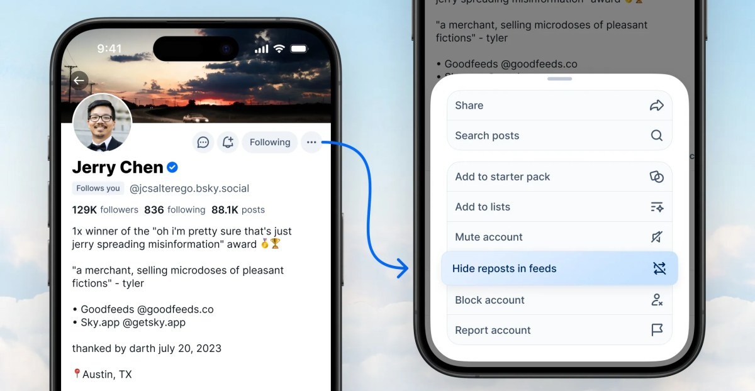The image size is (755, 391).
Task: Click the starter pack overlapping circles icon
Action: coord(657,177)
